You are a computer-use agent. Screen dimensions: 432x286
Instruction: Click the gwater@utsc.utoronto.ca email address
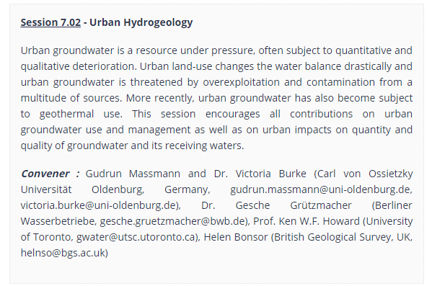coord(136,237)
